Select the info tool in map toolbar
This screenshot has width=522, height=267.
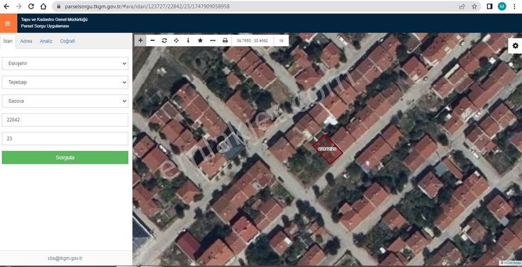188,40
